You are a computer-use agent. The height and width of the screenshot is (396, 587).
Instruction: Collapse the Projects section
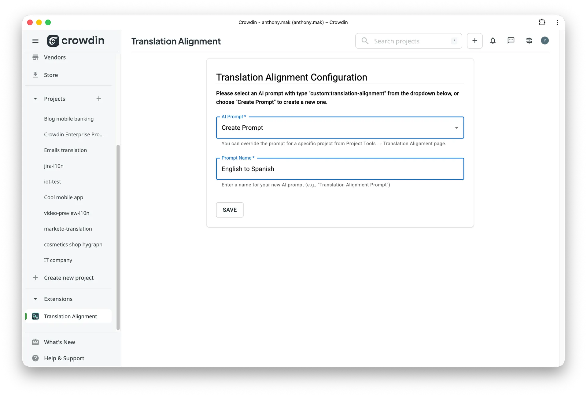(35, 99)
